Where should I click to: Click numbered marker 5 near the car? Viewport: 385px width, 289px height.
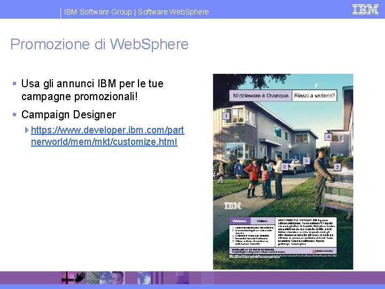point(306,161)
